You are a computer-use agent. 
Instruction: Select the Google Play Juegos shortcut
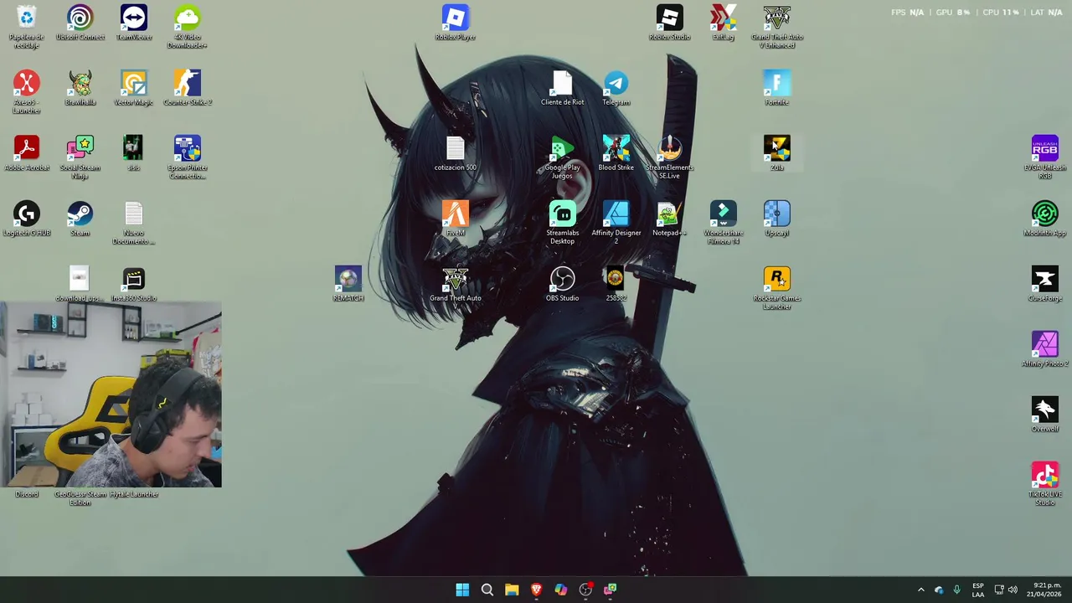(x=563, y=157)
